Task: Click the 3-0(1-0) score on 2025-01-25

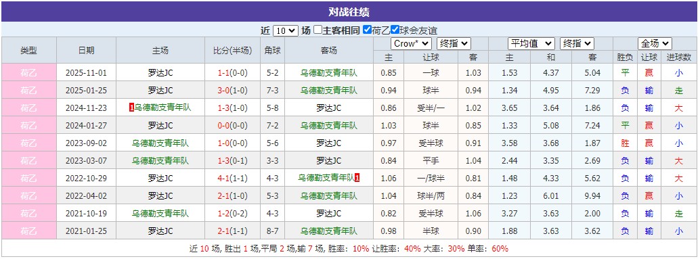Action: (232, 91)
